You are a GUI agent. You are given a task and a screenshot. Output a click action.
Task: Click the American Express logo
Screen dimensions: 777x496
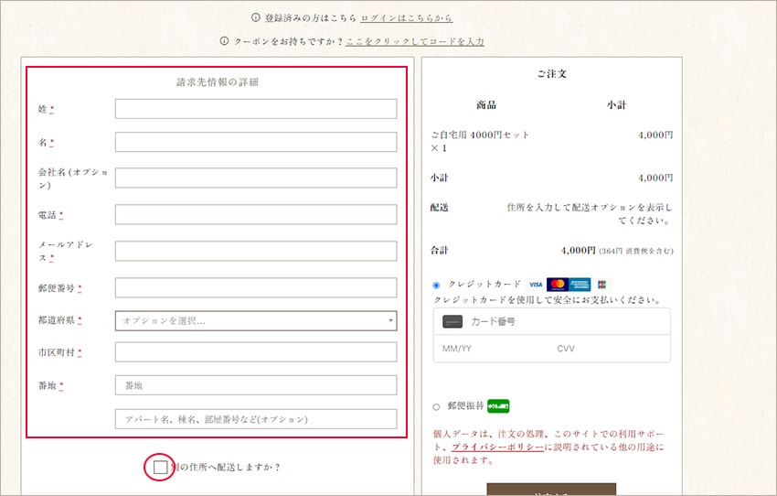click(x=580, y=285)
